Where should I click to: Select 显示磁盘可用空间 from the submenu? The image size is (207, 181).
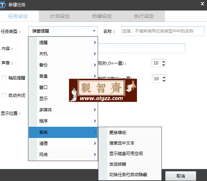(x=130, y=154)
